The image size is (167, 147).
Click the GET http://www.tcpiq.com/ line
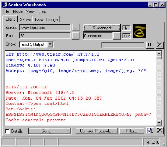point(52,54)
